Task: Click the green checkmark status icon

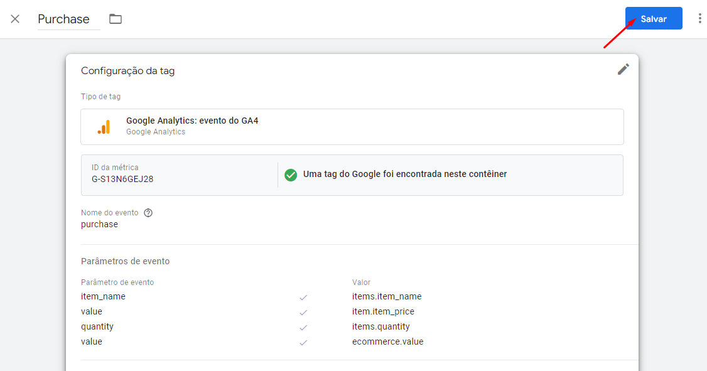Action: pos(291,175)
